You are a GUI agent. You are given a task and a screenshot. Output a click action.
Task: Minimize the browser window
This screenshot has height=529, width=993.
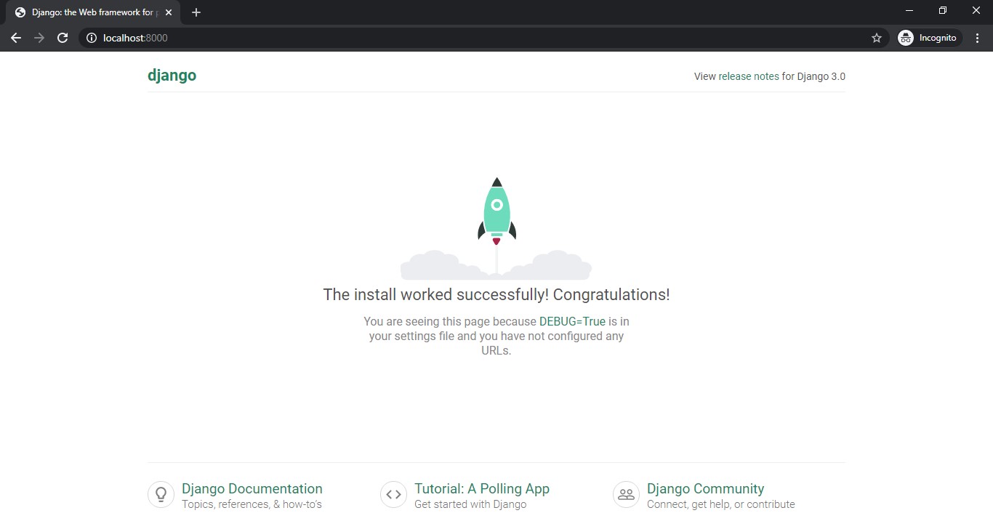(909, 10)
